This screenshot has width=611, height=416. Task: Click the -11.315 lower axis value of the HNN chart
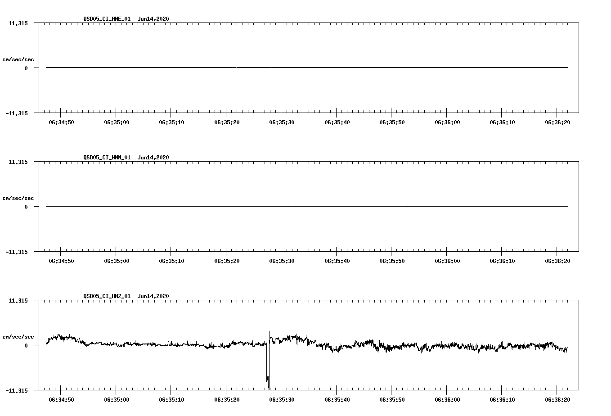17,252
